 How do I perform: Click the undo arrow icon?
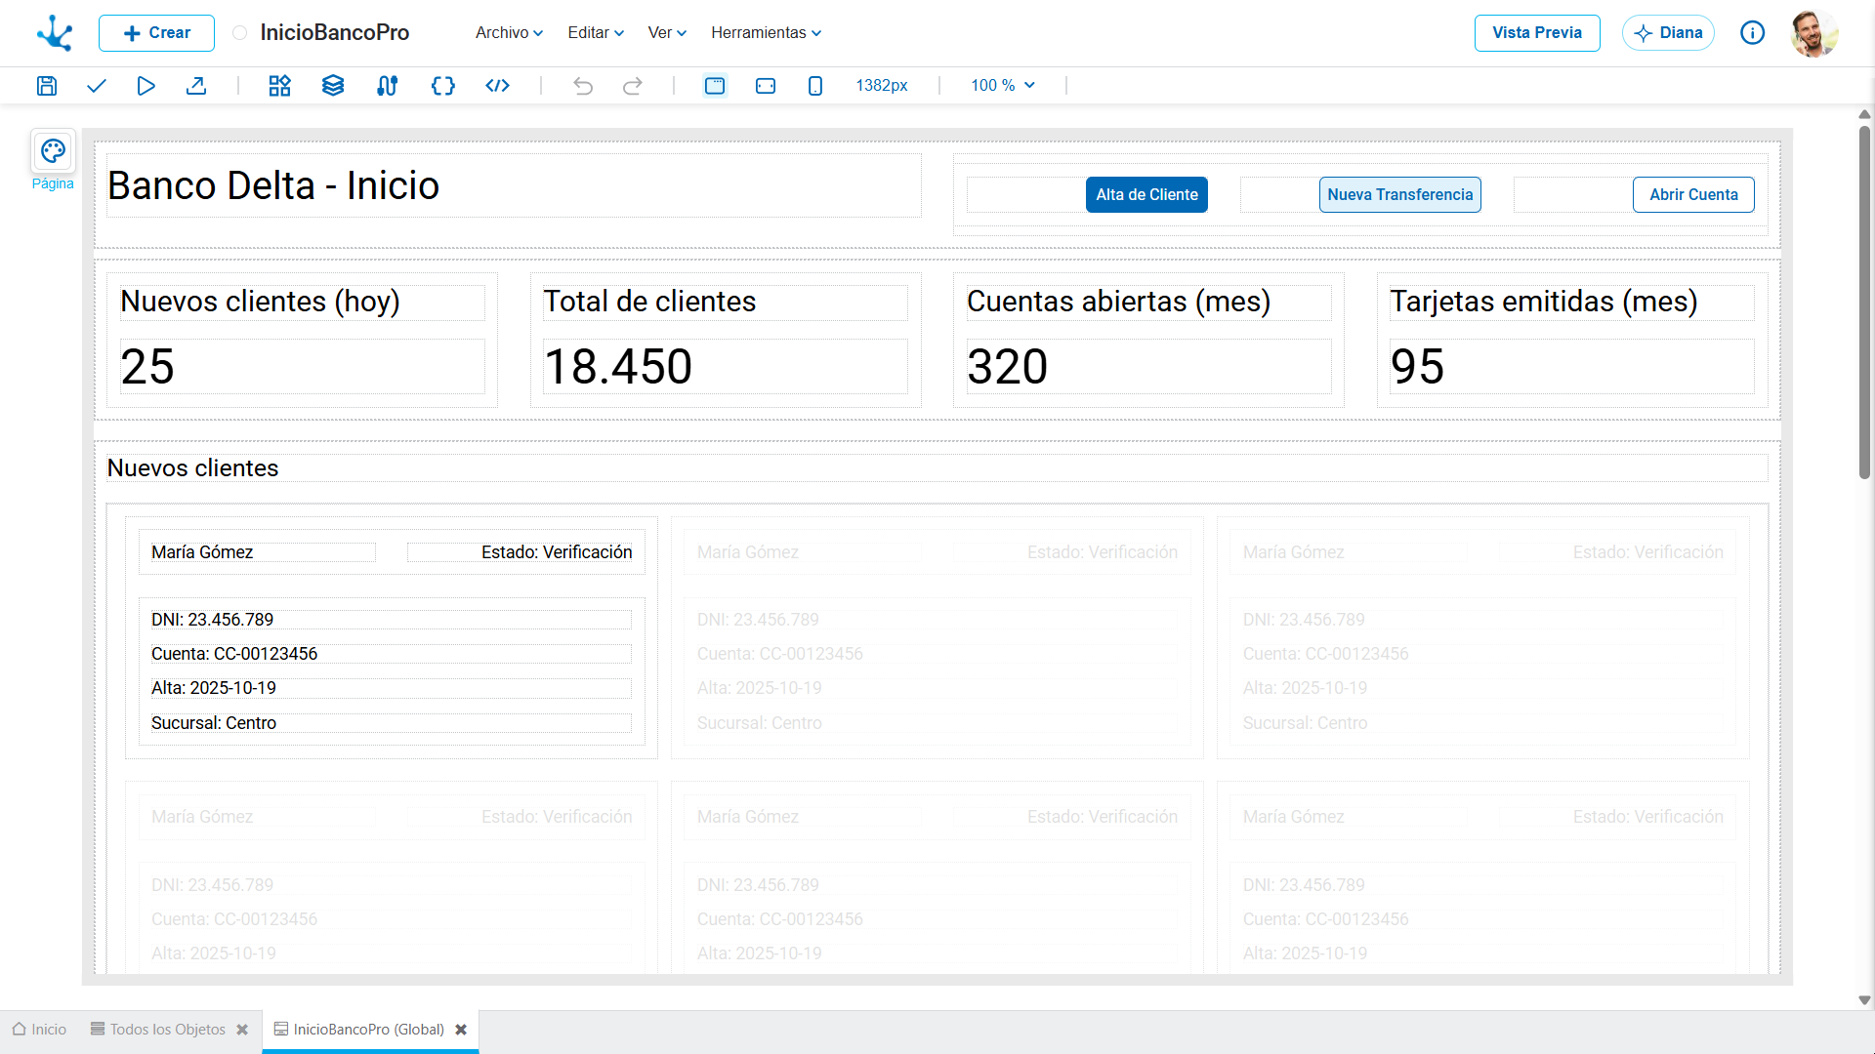[583, 86]
